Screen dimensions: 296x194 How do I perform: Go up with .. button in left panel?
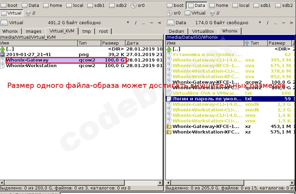click(143, 23)
